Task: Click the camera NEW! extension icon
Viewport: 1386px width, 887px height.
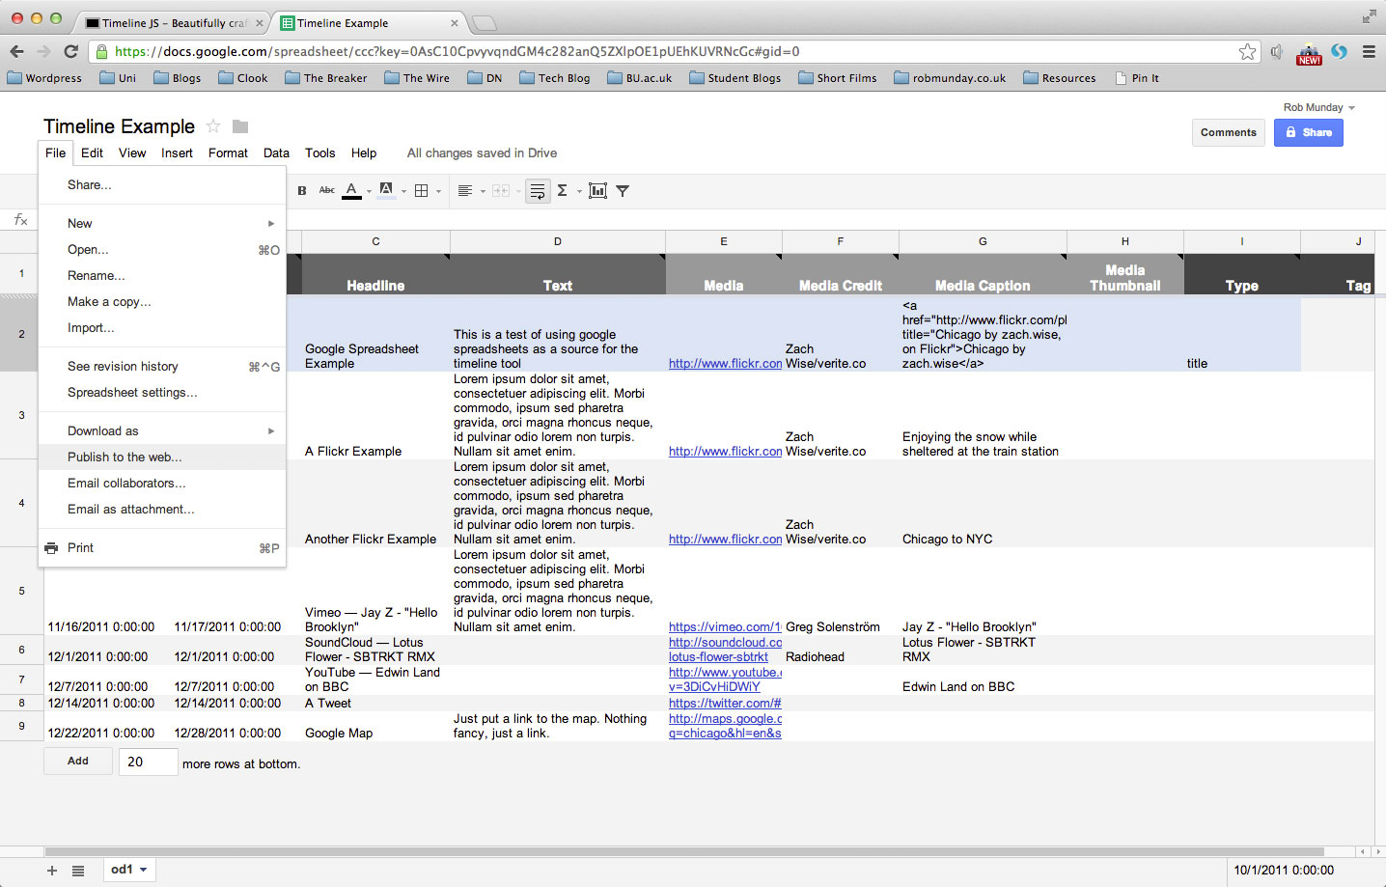Action: (x=1309, y=53)
